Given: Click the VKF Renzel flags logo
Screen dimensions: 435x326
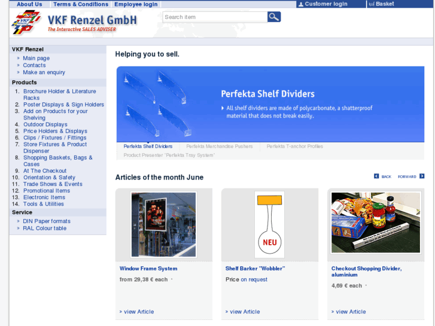Looking at the screenshot, I should tap(26, 22).
